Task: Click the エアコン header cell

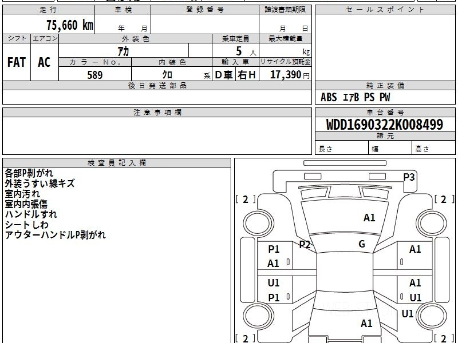Action: click(45, 38)
